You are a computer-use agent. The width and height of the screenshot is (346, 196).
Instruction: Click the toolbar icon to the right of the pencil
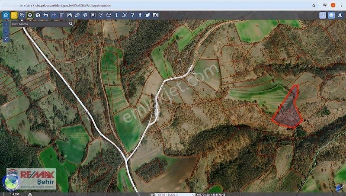tap(85, 15)
